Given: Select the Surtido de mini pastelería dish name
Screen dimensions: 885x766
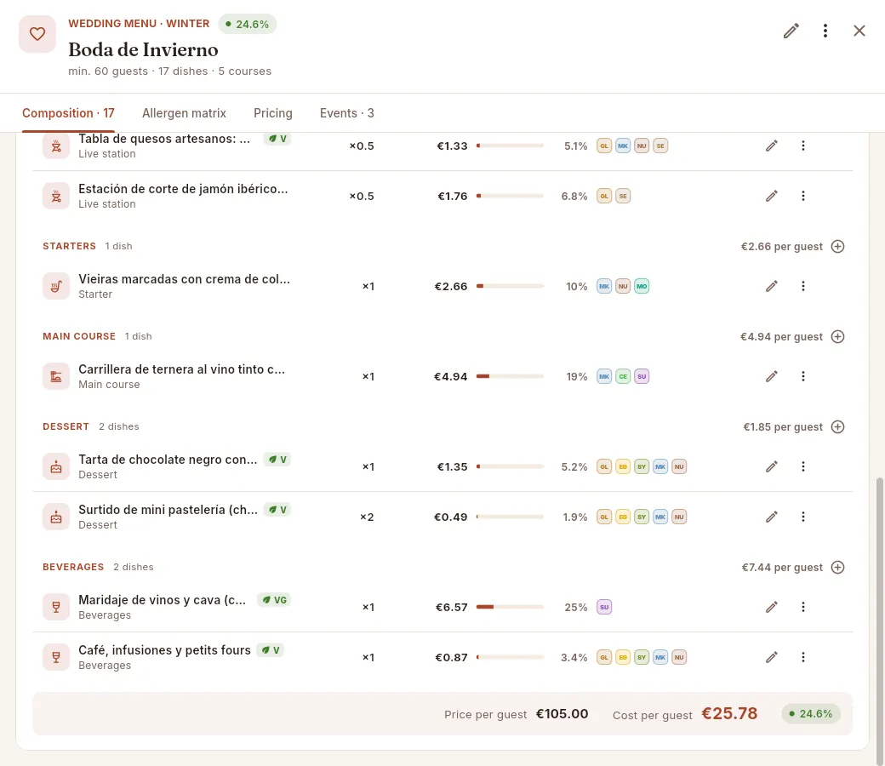Looking at the screenshot, I should [168, 510].
